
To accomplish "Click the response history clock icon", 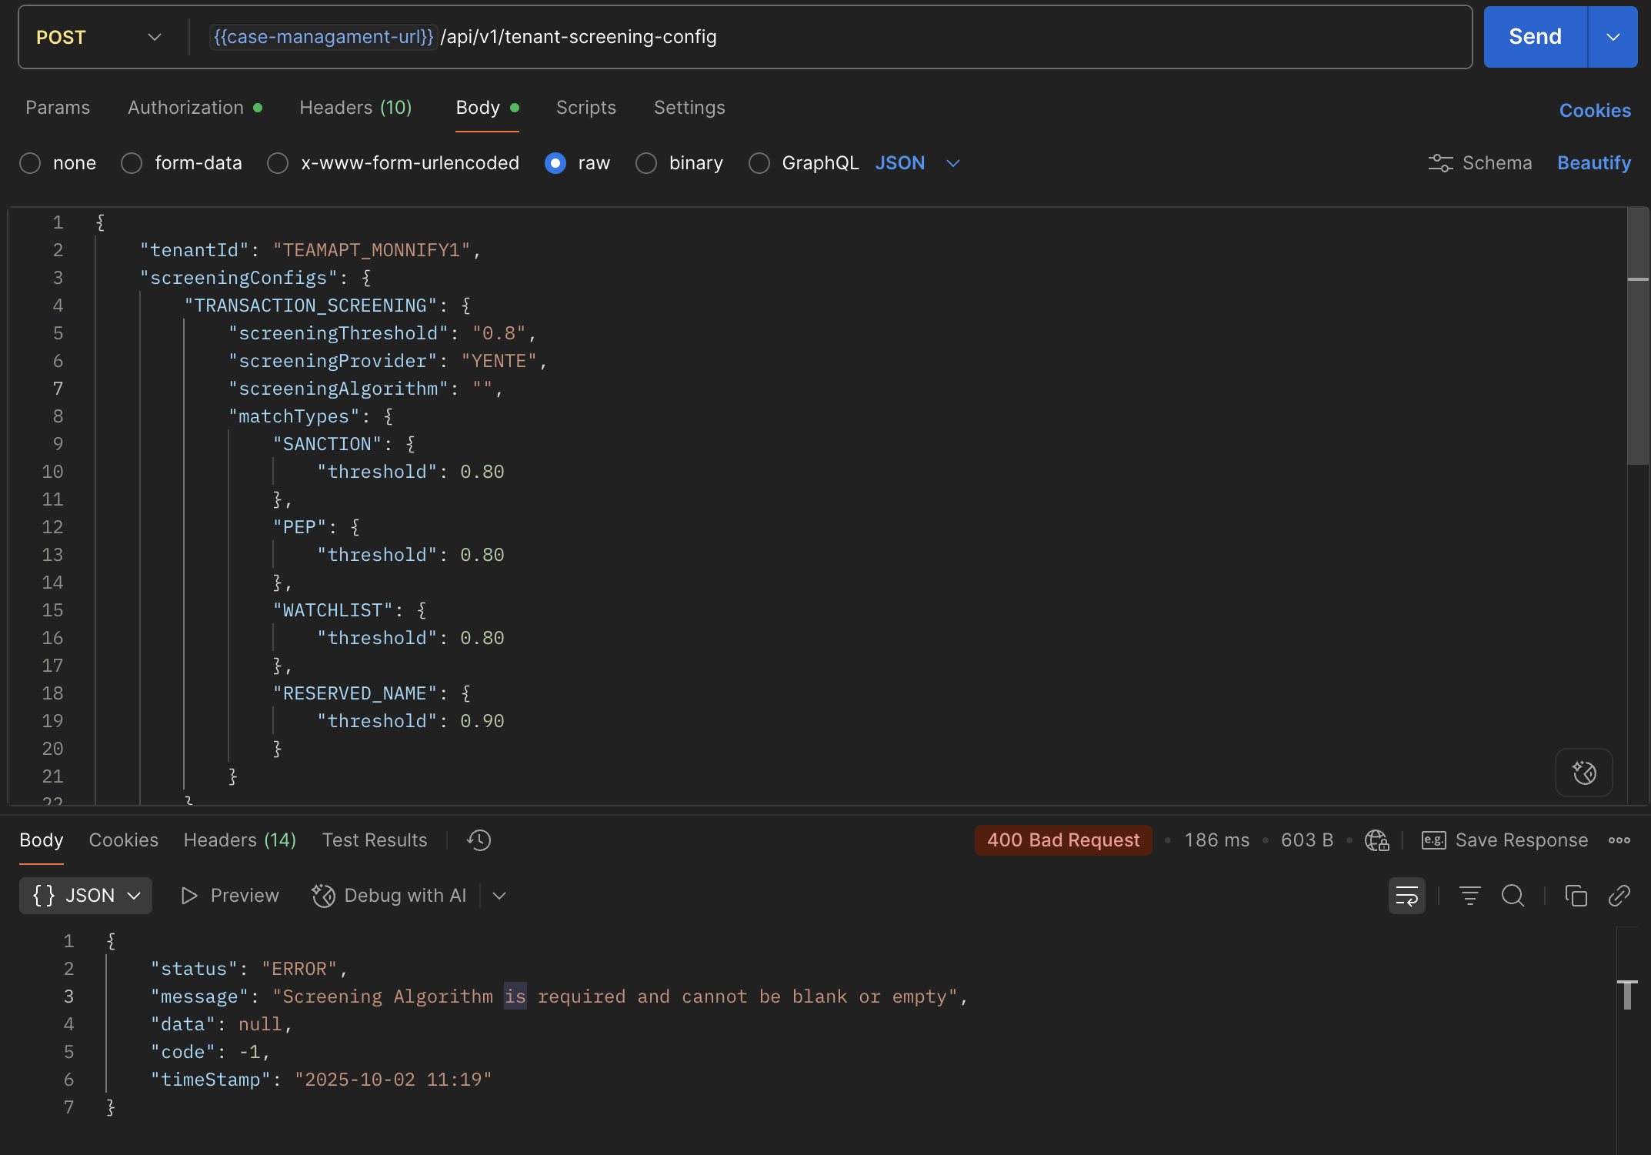I will click(x=479, y=840).
